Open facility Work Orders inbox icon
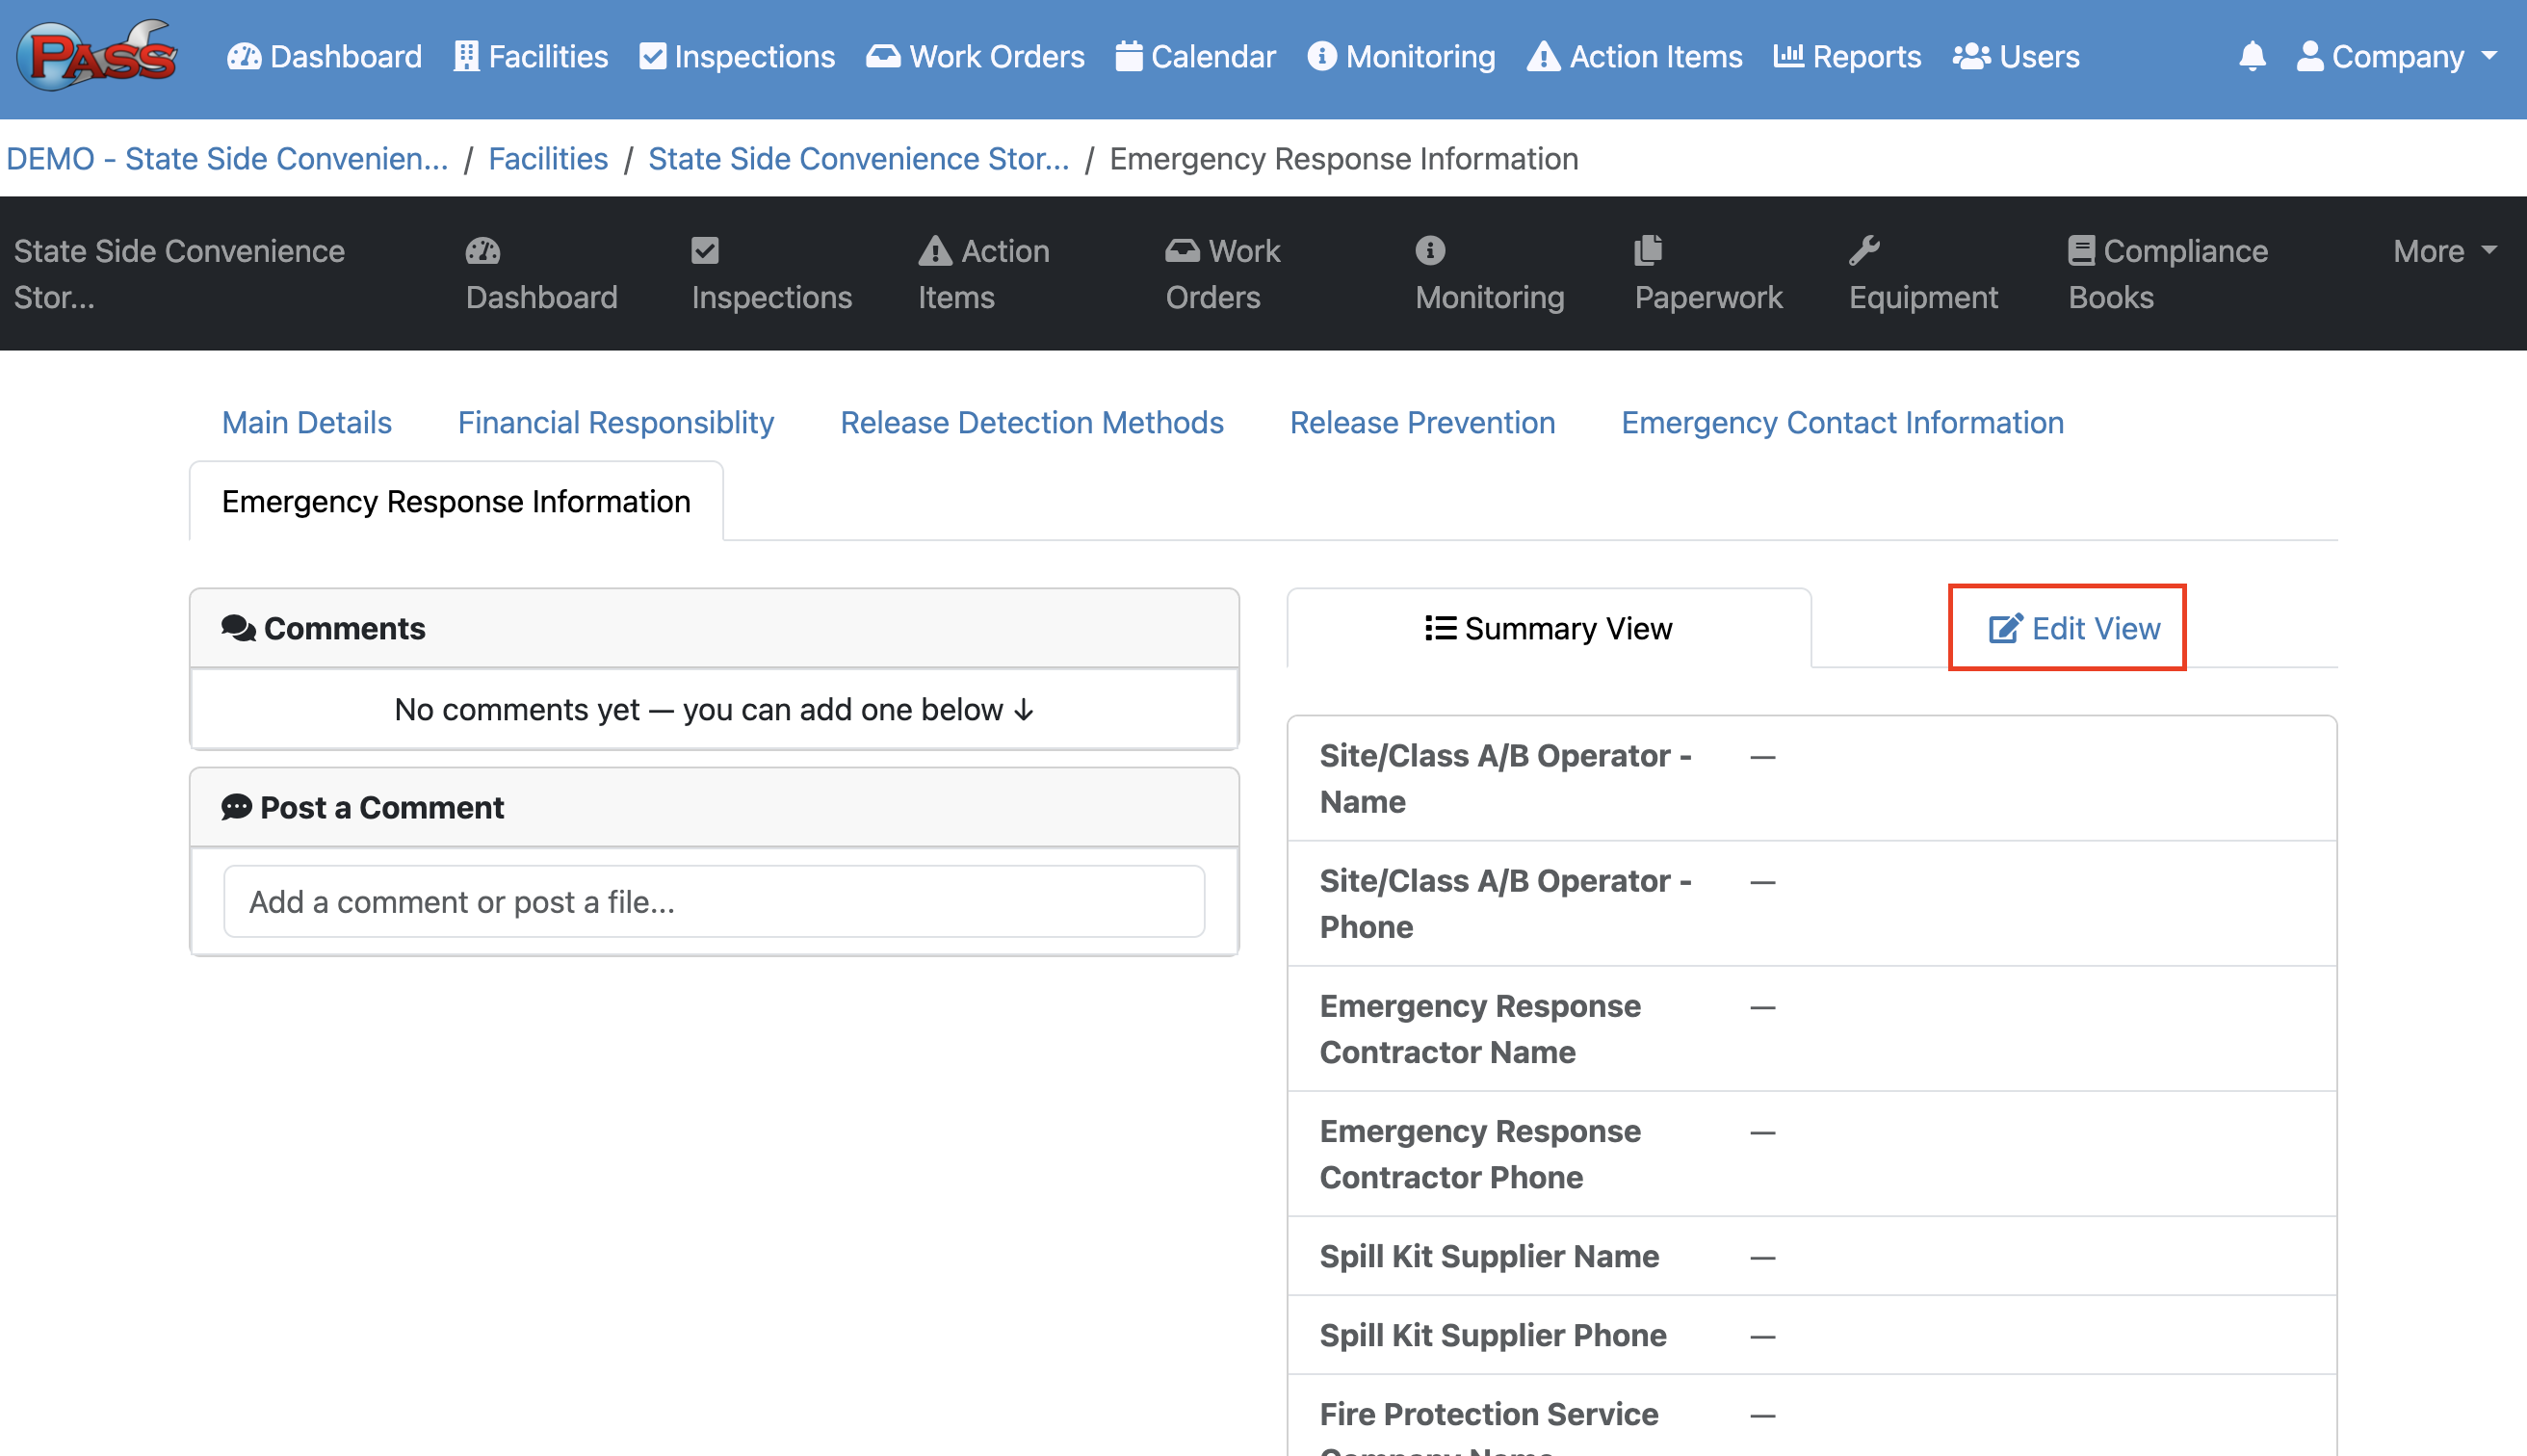2527x1456 pixels. [x=1182, y=250]
